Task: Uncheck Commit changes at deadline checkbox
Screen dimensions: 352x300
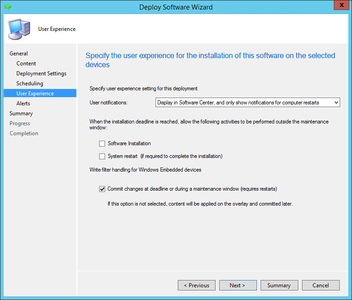Action: coord(102,189)
